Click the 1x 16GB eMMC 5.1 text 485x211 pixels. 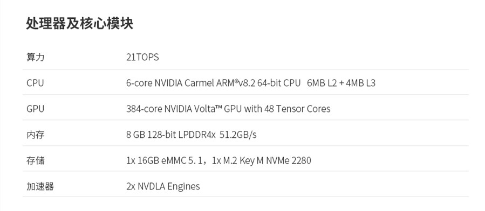166,160
